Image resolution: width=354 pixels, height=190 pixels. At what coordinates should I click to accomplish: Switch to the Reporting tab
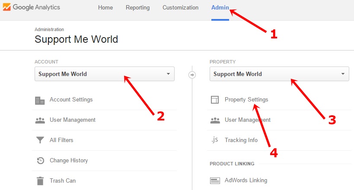pos(138,7)
